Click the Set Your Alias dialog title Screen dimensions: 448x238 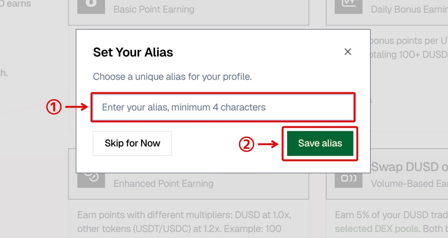(133, 52)
